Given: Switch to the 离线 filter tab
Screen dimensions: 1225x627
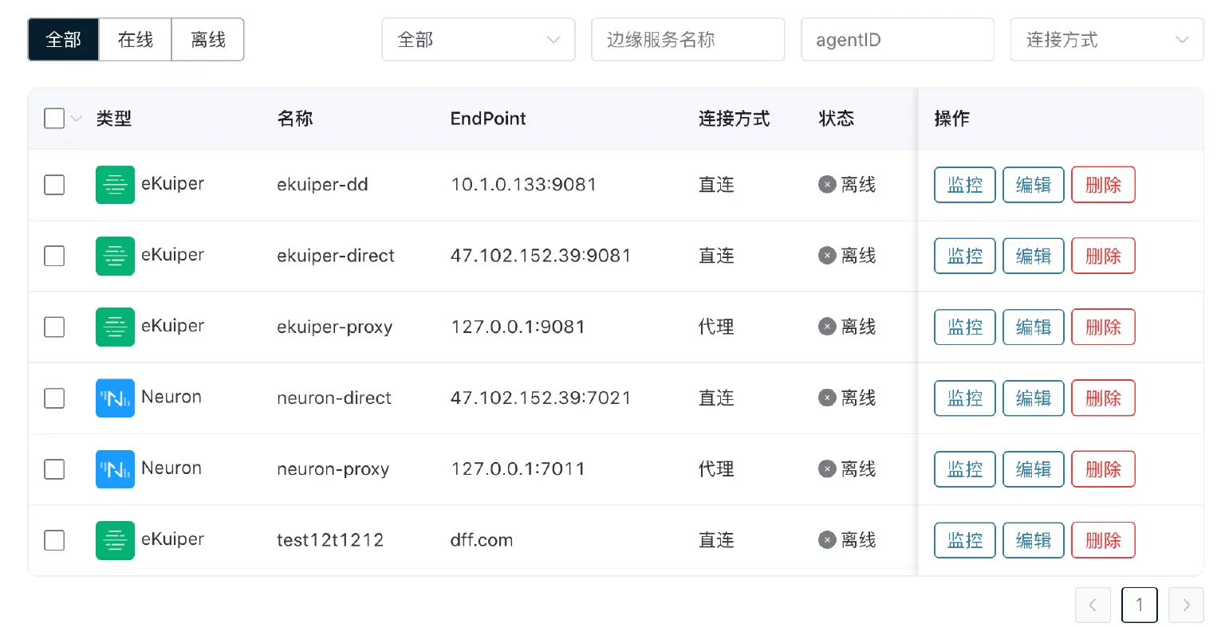Looking at the screenshot, I should pyautogui.click(x=207, y=39).
